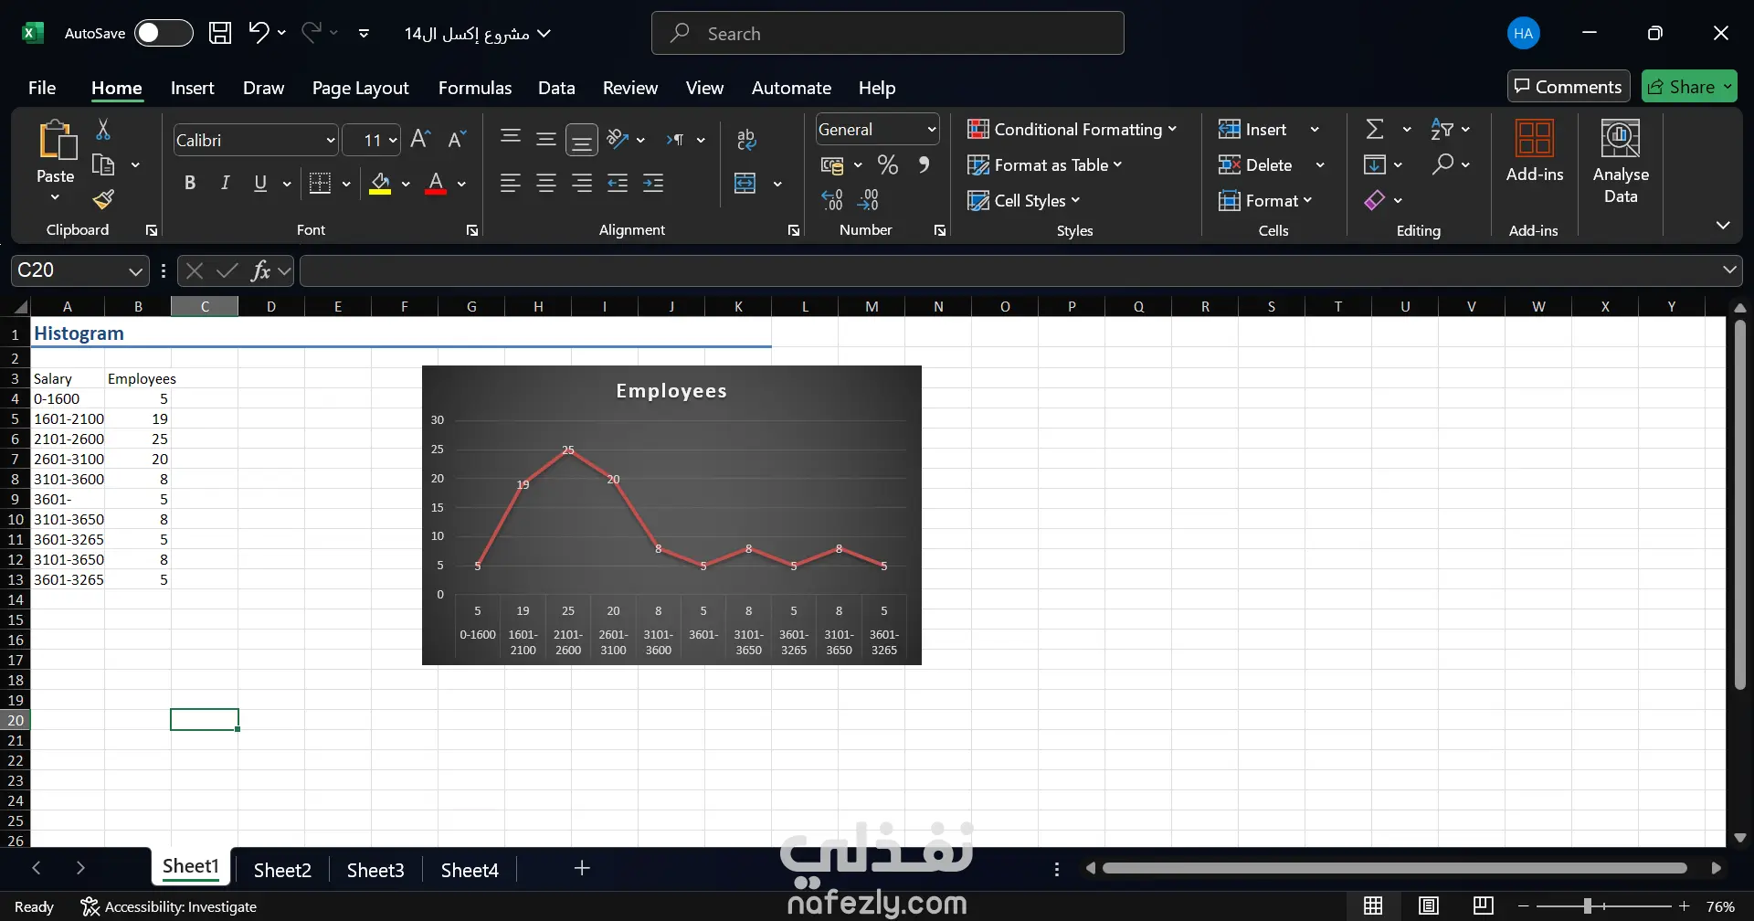Apply the red font color
This screenshot has height=921, width=1754.
(x=436, y=184)
